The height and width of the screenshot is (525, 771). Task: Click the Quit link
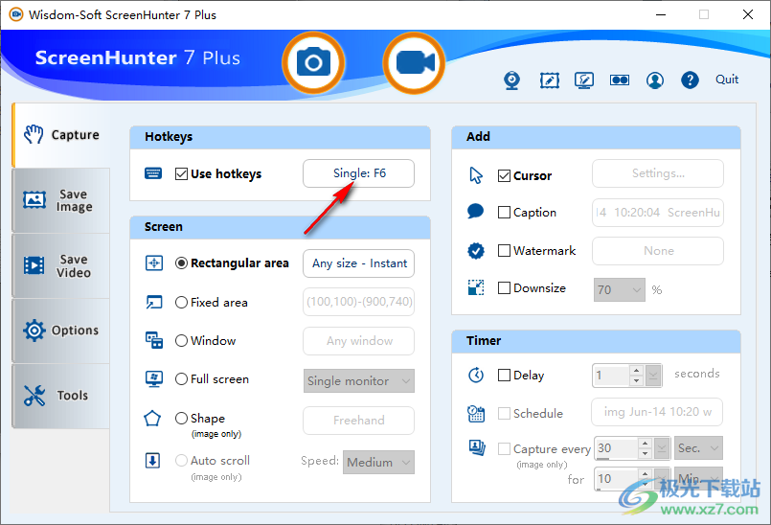click(727, 80)
